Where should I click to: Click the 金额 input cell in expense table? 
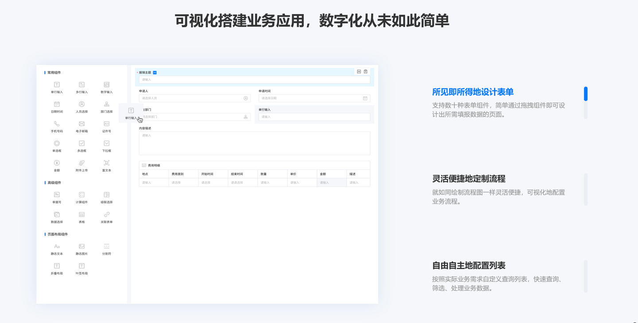[332, 183]
